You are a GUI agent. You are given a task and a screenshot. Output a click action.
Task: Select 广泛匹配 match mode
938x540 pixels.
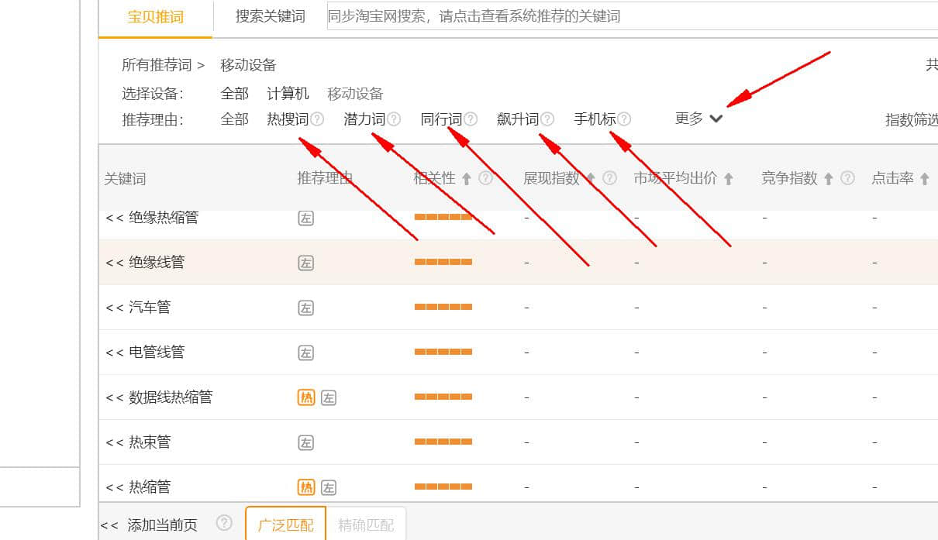[285, 525]
